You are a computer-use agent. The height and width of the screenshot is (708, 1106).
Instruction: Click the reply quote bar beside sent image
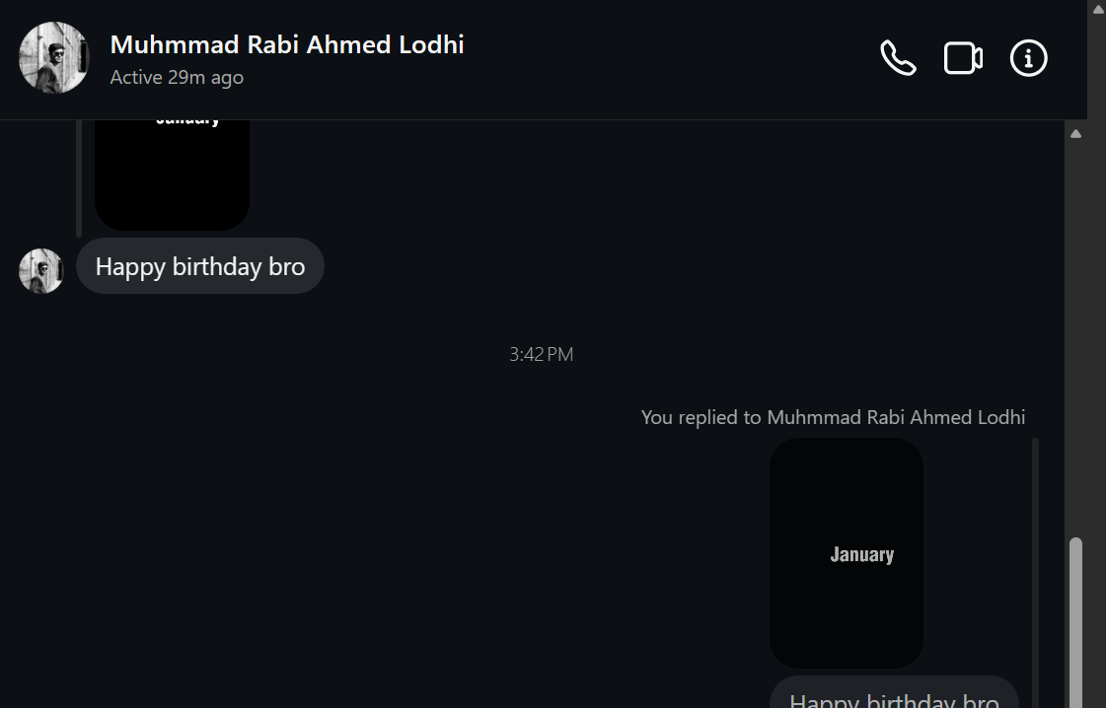[x=1035, y=572]
